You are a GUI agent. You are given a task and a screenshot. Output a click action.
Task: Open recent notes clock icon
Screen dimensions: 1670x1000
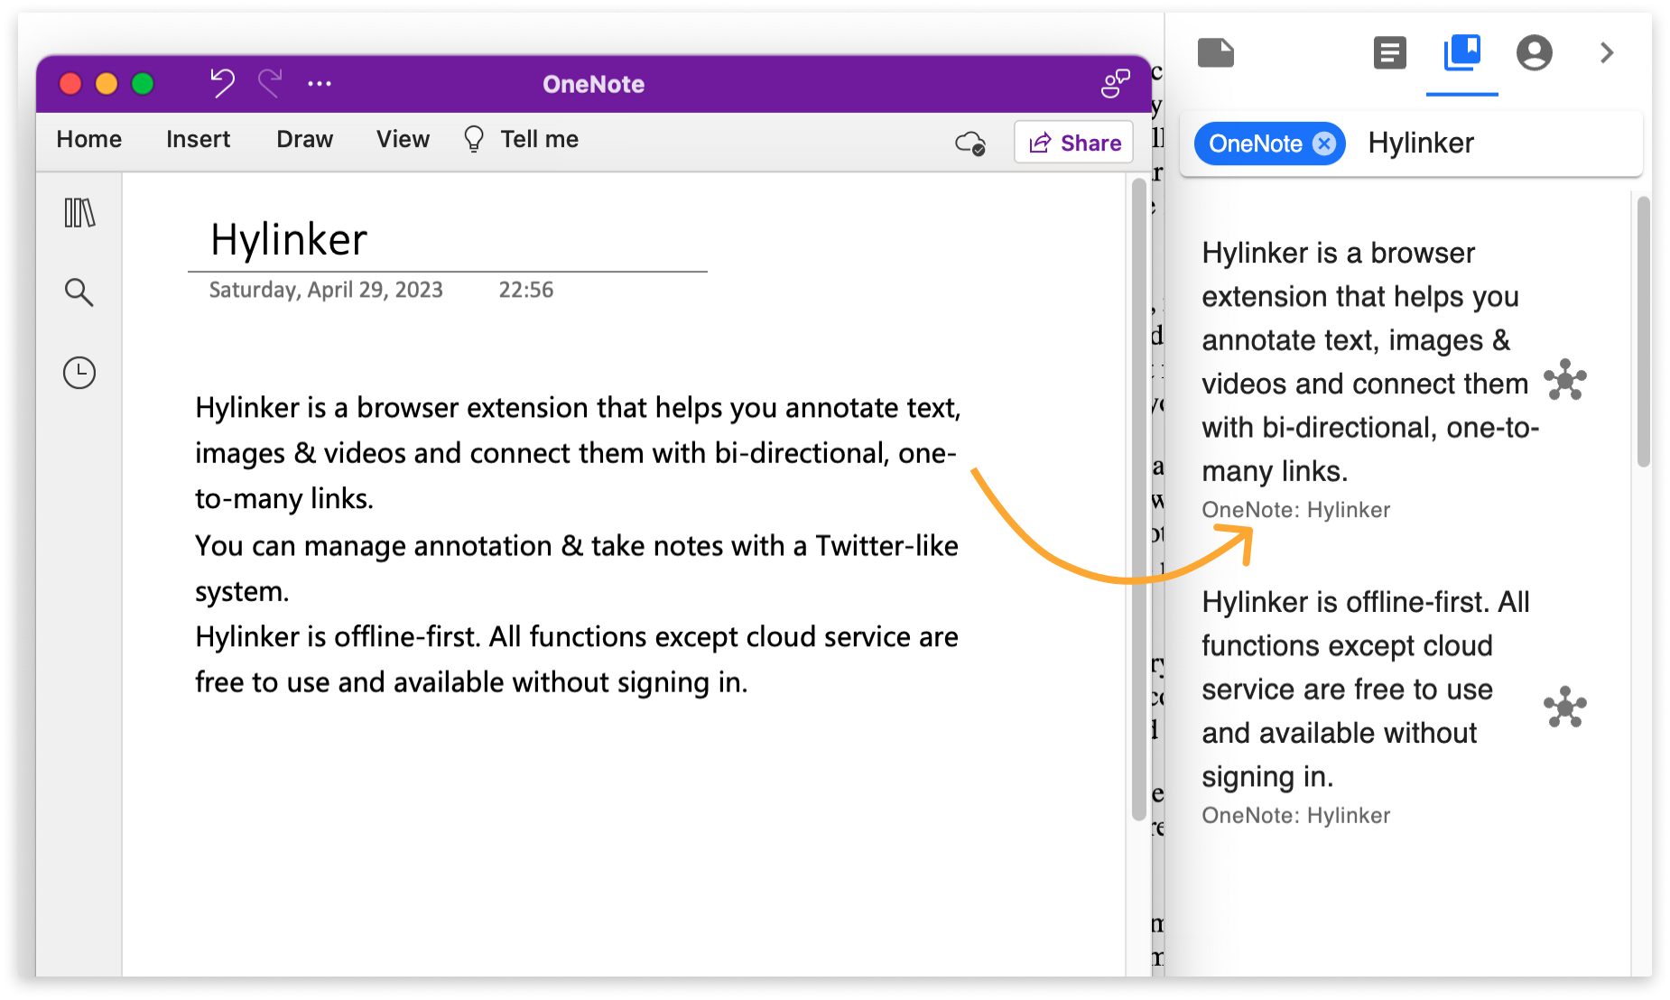pos(79,373)
